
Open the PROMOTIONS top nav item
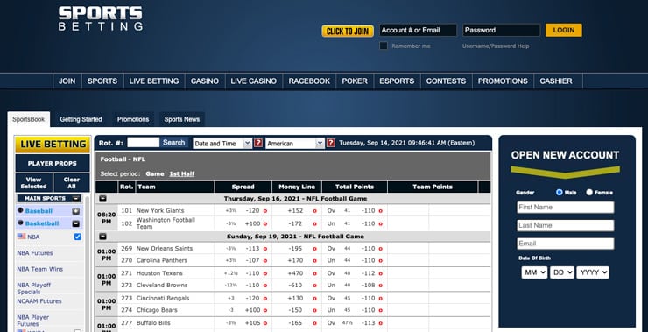click(503, 81)
